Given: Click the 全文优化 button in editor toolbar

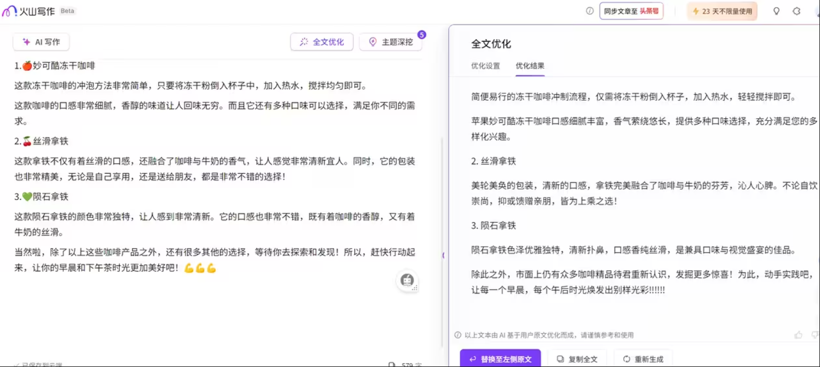Looking at the screenshot, I should click(322, 42).
